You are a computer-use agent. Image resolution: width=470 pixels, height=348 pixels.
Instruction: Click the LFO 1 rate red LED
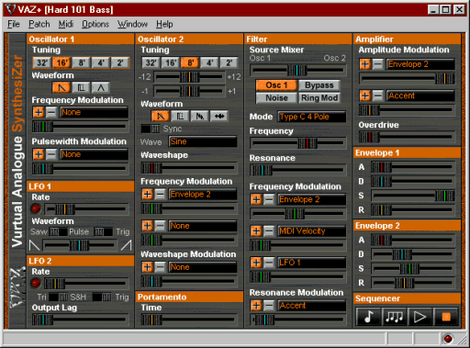click(x=36, y=208)
